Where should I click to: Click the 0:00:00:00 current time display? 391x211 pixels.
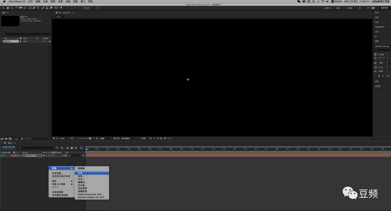[x=9, y=147]
